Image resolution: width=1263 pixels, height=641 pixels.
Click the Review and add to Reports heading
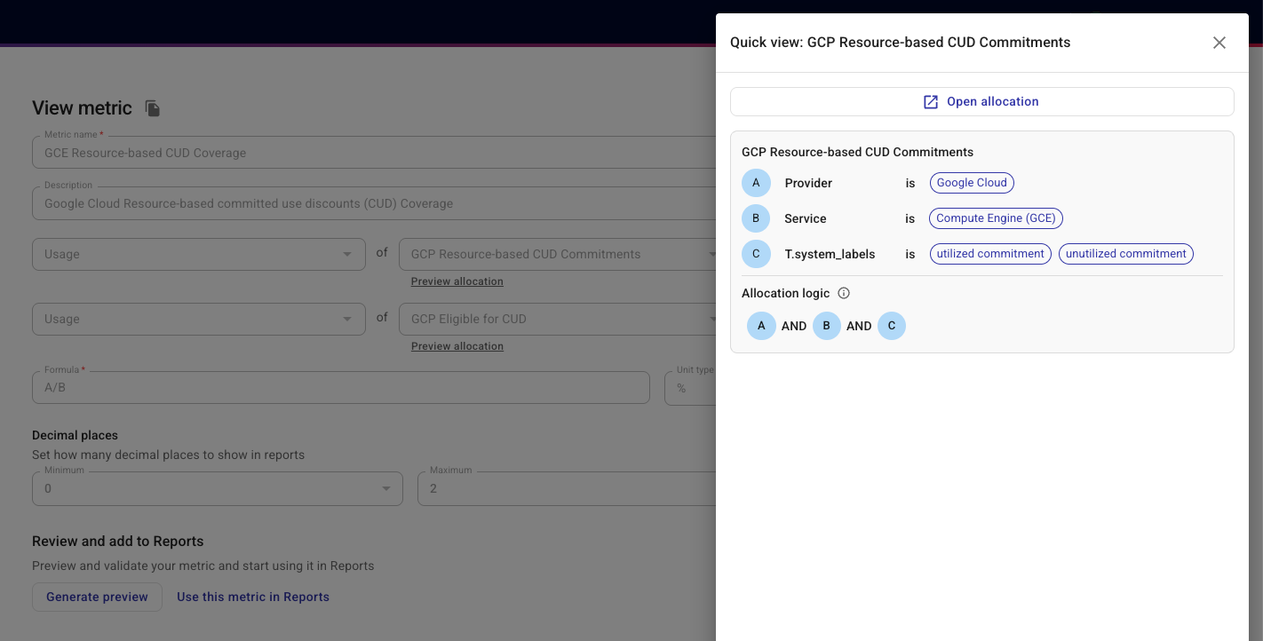(x=118, y=542)
